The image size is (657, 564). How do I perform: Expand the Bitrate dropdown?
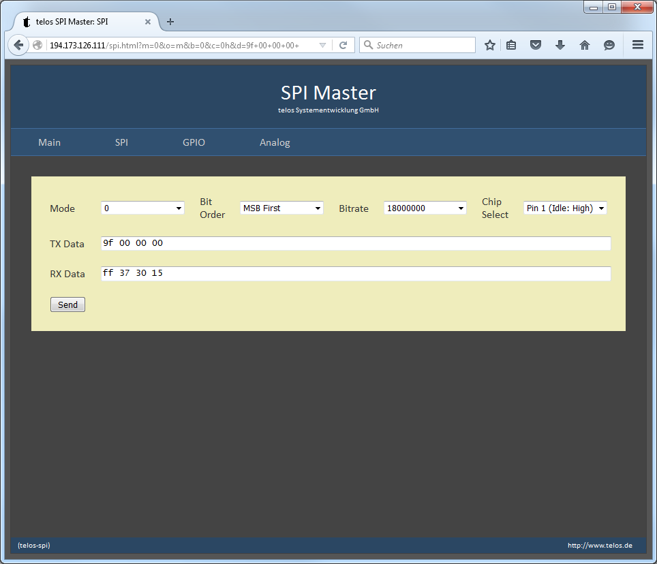pos(425,208)
